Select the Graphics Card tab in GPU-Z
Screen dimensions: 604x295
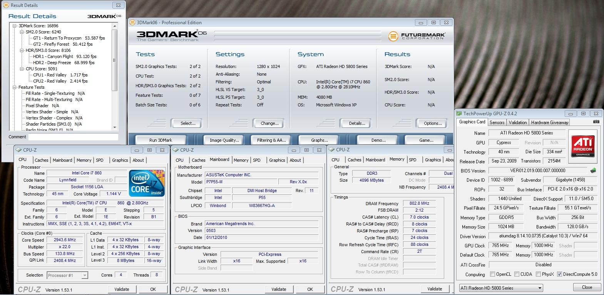[472, 122]
